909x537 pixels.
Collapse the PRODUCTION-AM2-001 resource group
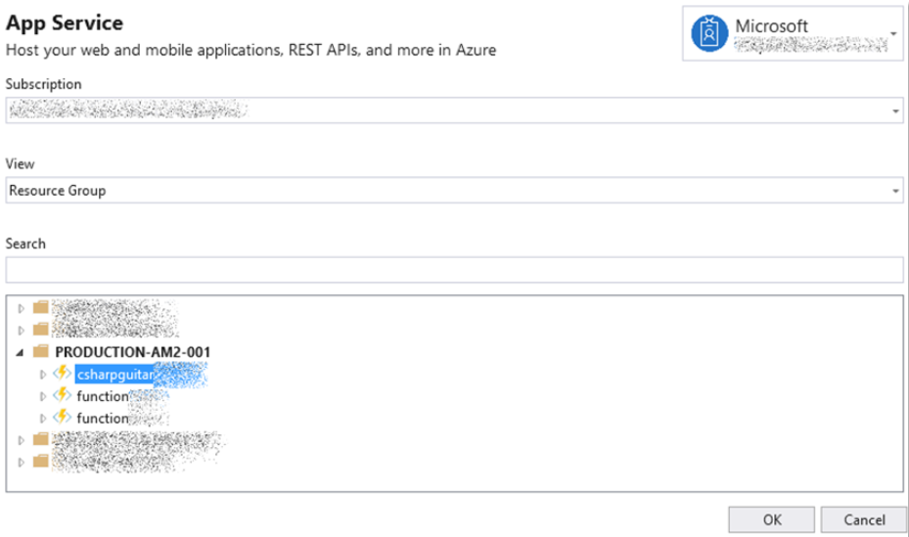pos(21,352)
